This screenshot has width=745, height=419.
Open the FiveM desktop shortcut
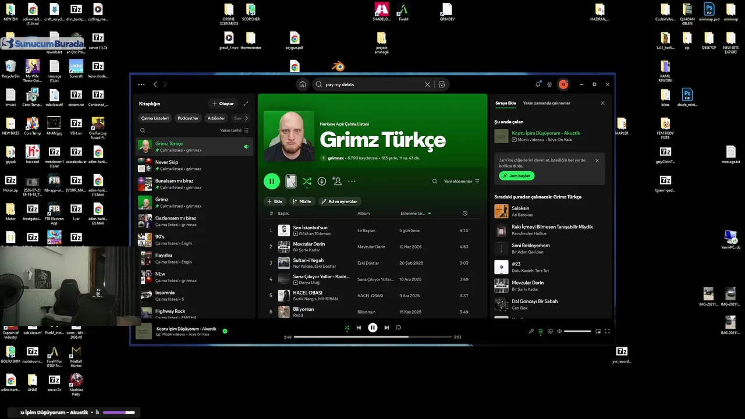pos(403,12)
